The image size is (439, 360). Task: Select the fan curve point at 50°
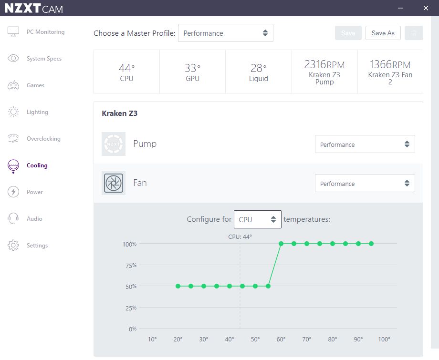click(255, 286)
